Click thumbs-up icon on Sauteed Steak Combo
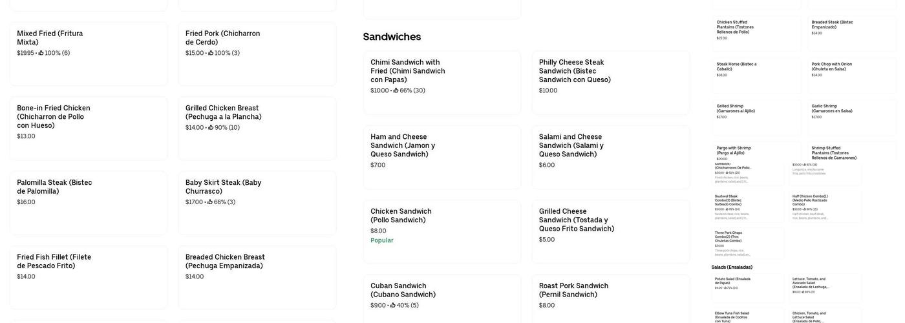The width and height of the screenshot is (905, 323). point(728,209)
